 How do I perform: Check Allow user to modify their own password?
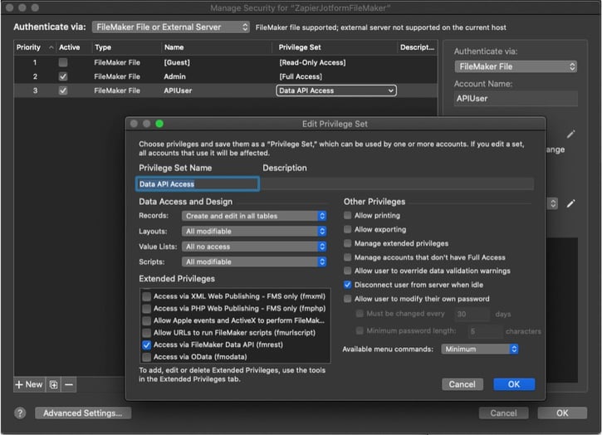tap(347, 299)
